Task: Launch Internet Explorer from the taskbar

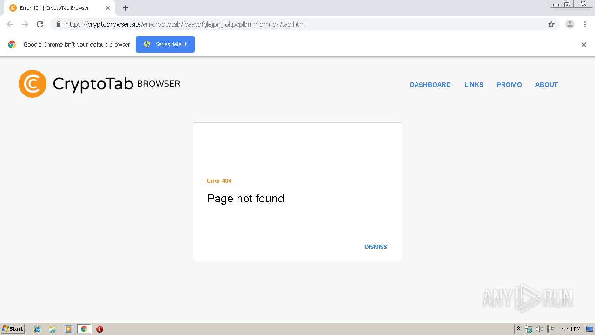Action: (37, 329)
